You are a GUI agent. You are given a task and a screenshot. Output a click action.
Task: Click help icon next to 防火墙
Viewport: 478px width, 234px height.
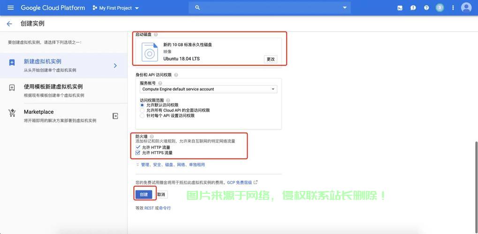coord(152,137)
